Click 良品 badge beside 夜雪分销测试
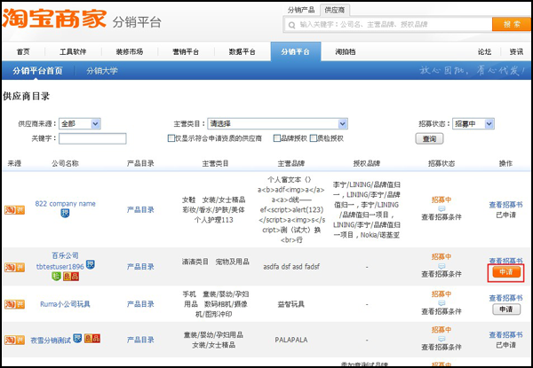Image resolution: width=533 pixels, height=368 pixels. 92,338
